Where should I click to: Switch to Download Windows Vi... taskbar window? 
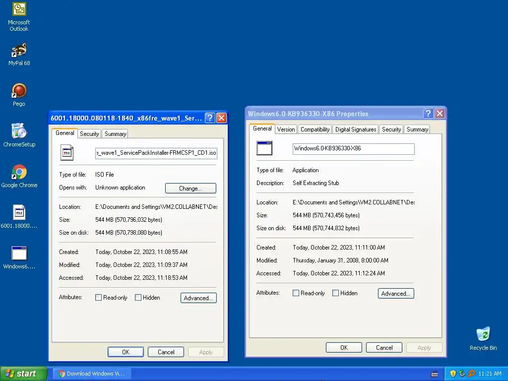(93, 374)
